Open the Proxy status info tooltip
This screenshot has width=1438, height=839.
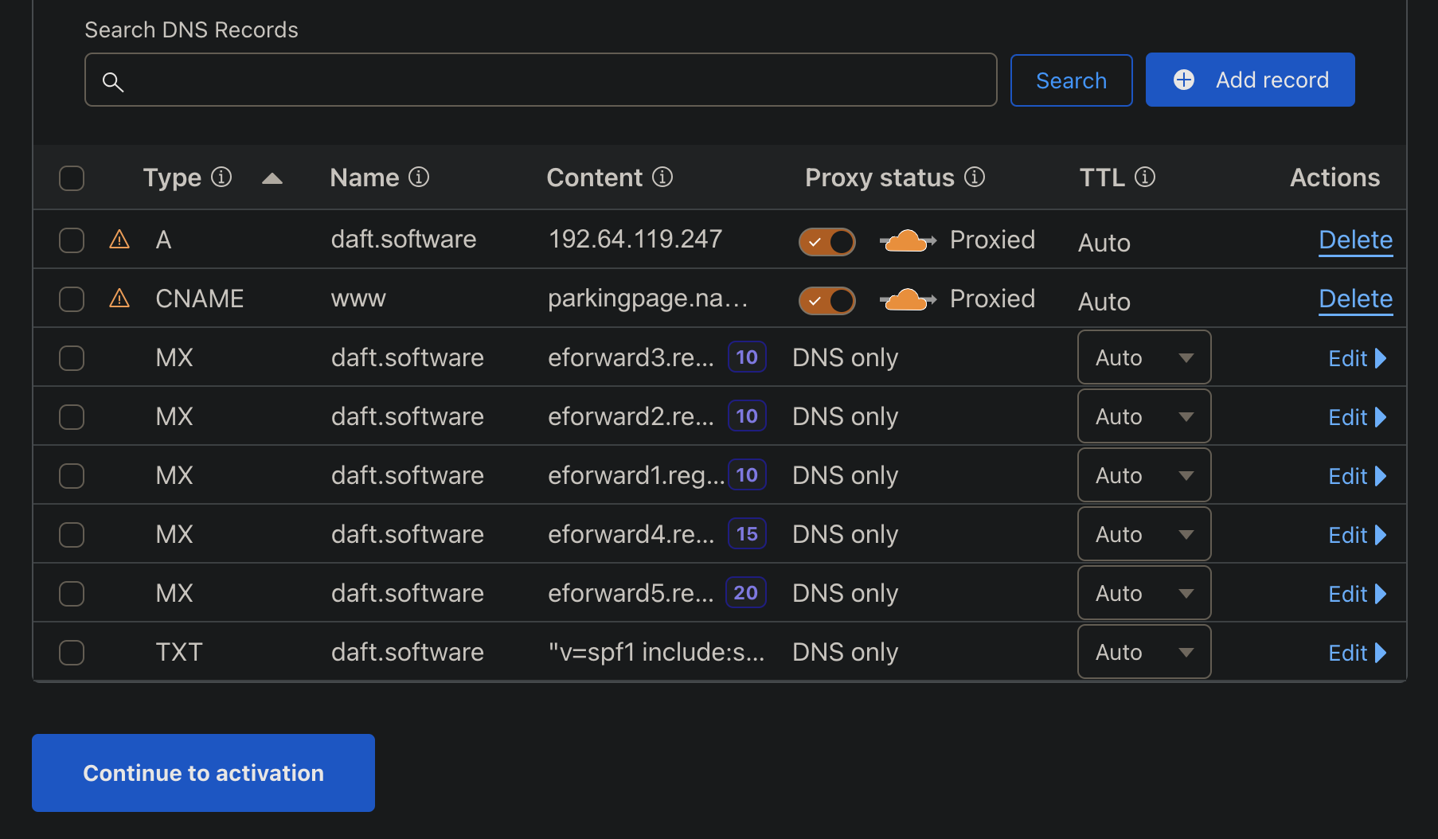pyautogui.click(x=975, y=178)
